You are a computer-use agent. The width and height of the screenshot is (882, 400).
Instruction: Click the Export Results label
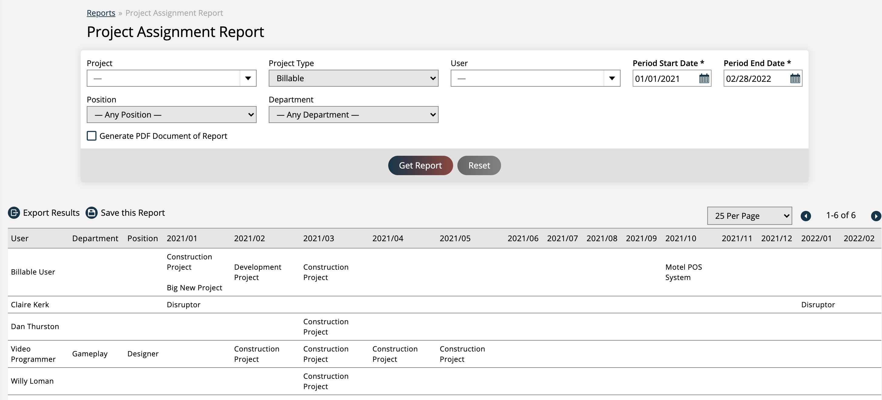pos(51,212)
